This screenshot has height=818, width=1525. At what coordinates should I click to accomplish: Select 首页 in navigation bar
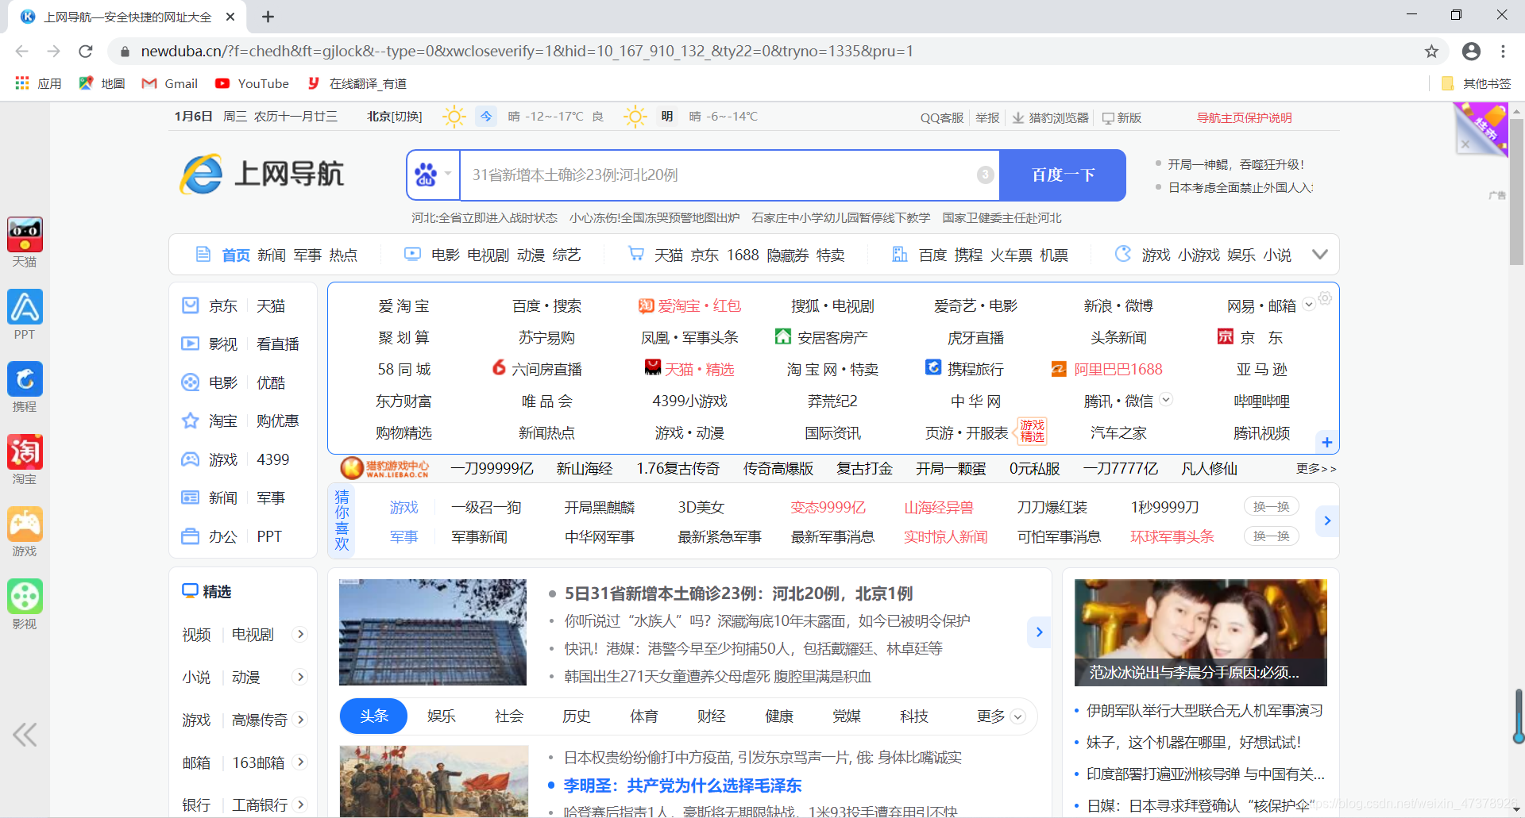[x=236, y=255]
